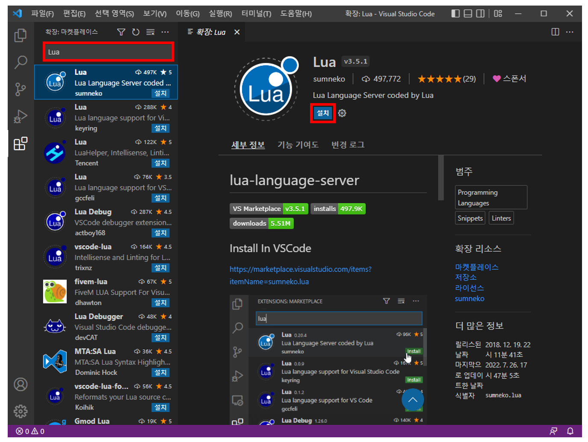The width and height of the screenshot is (588, 442).
Task: Open the 선택 영역(S) menu
Action: (x=114, y=14)
